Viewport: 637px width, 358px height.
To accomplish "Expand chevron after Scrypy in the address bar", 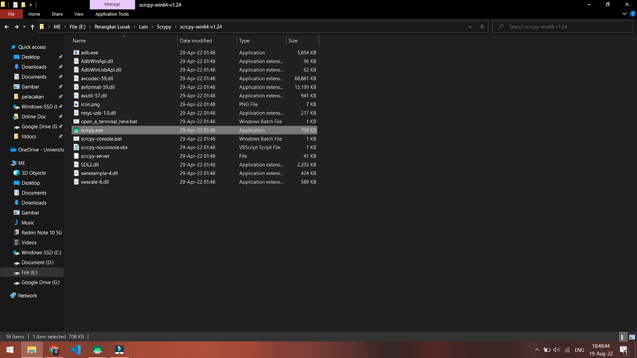I will (176, 27).
